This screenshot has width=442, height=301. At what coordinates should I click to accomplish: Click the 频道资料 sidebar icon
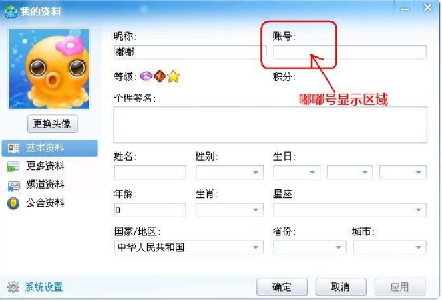(x=13, y=185)
